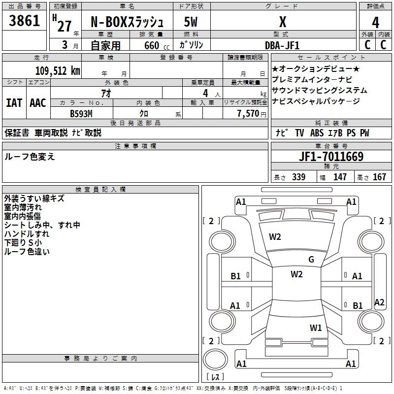This screenshot has height=394, width=394.
Task: Click the W2 marker on the car roof
Action: coord(296,274)
